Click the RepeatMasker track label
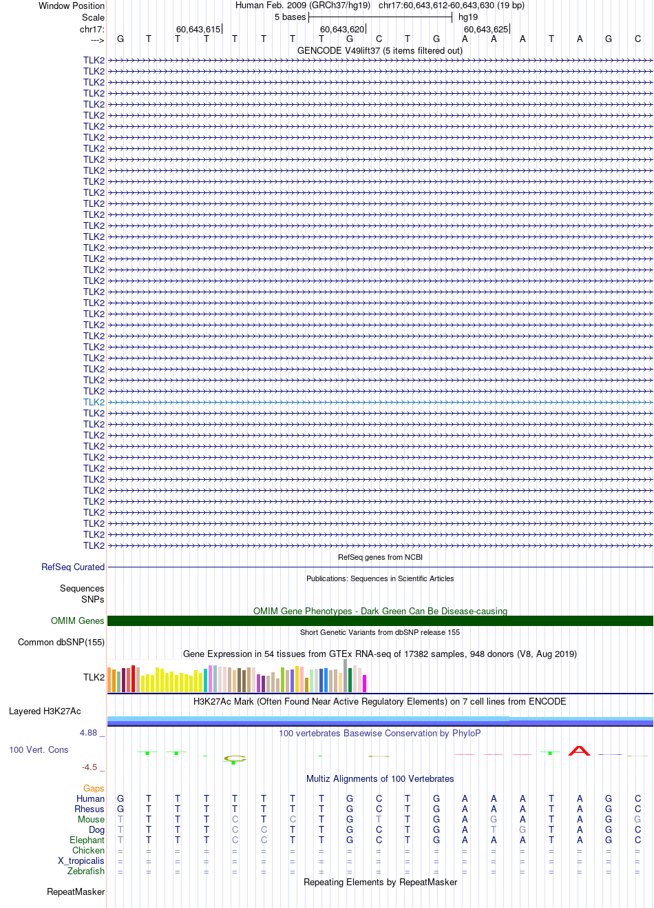The height and width of the screenshot is (908, 654). point(76,891)
